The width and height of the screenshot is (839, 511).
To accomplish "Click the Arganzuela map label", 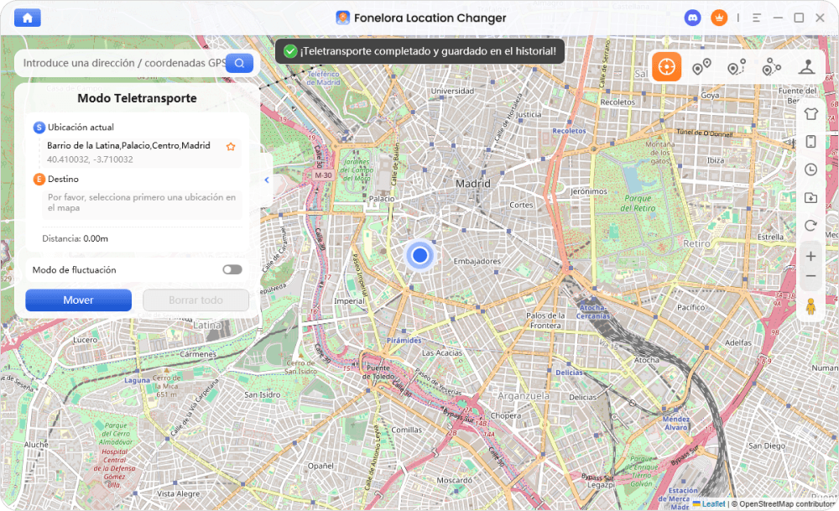I will point(524,396).
